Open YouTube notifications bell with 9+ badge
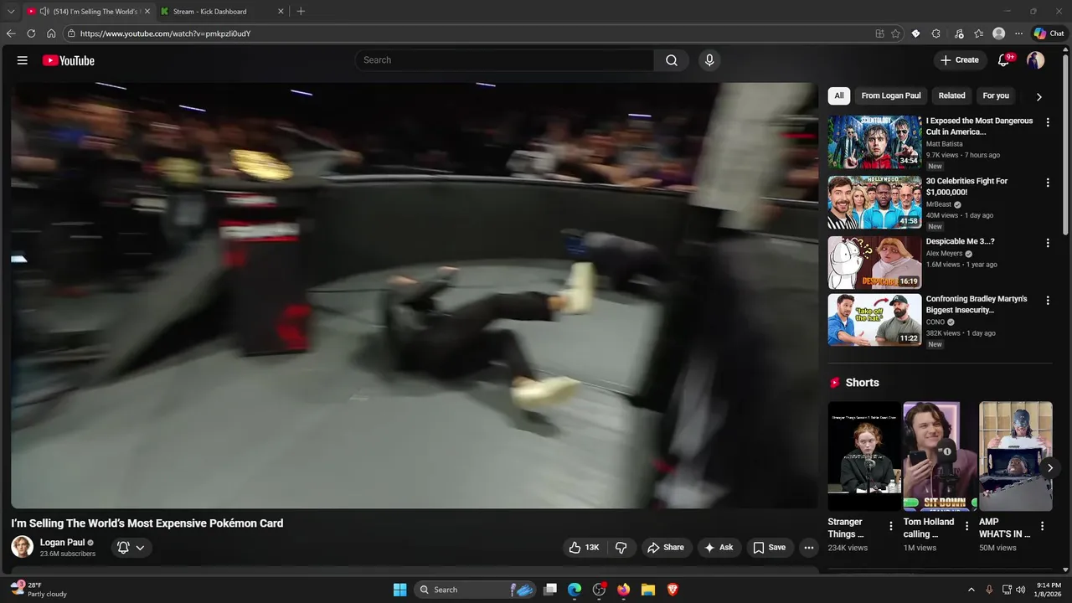Screen dimensions: 1072x603 pyautogui.click(x=1004, y=60)
